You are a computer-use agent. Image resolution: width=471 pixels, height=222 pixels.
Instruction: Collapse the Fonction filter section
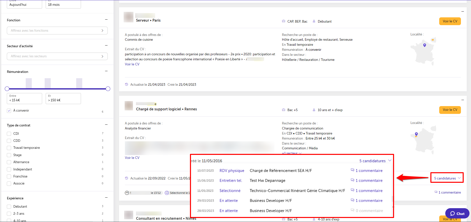106,20
